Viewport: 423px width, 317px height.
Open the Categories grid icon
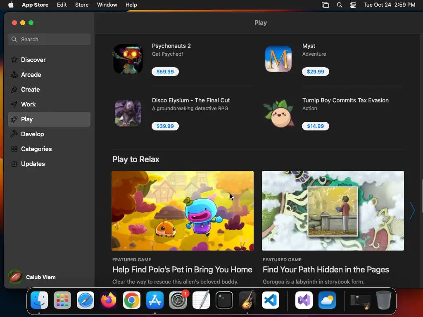pyautogui.click(x=14, y=149)
